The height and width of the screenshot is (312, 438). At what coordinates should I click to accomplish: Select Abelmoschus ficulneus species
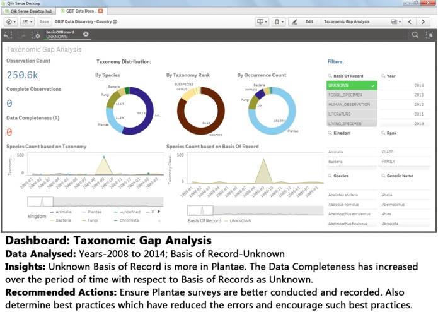352,224
